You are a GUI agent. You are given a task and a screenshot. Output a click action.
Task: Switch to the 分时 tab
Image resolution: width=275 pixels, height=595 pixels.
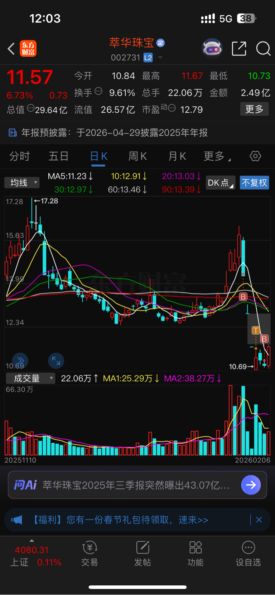click(x=19, y=156)
